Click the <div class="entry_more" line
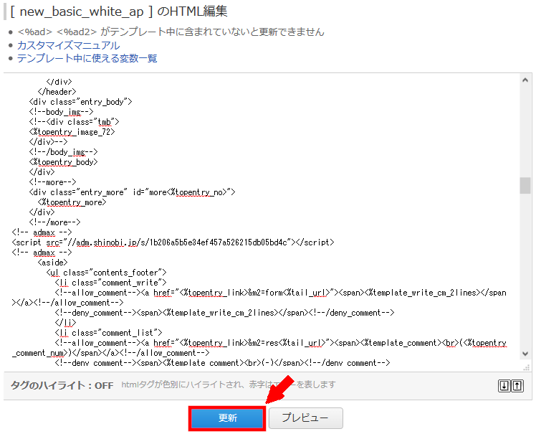536x434 pixels. (133, 192)
